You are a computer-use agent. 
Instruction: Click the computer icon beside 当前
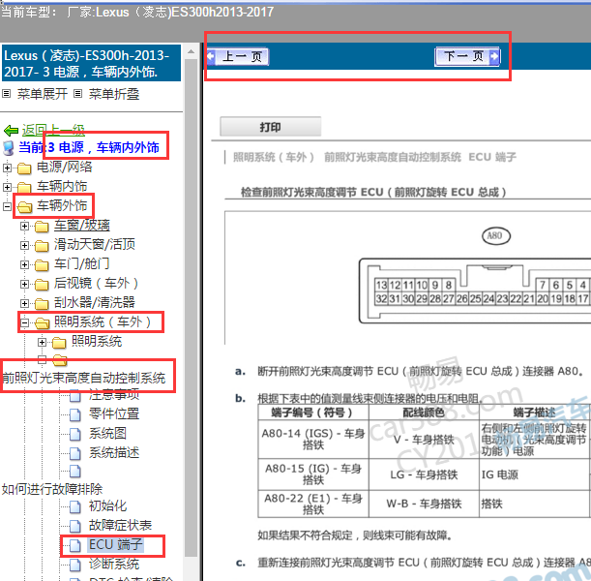9,148
